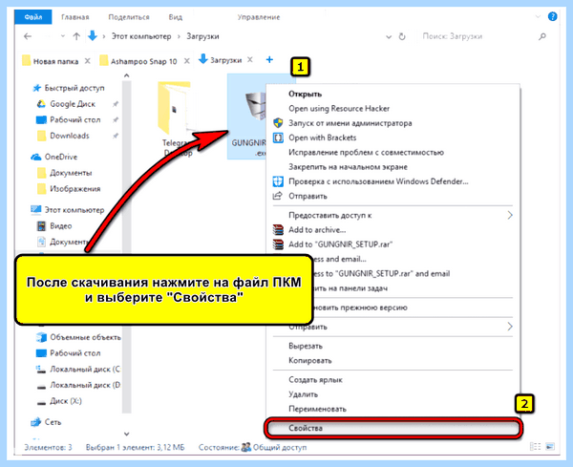Select the GUNGNIR setup exe file
The image size is (573, 467).
[247, 117]
